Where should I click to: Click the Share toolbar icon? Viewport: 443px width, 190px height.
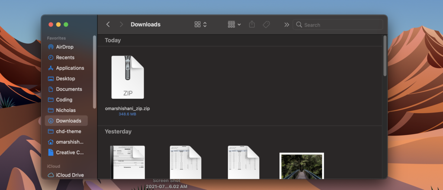click(x=252, y=25)
